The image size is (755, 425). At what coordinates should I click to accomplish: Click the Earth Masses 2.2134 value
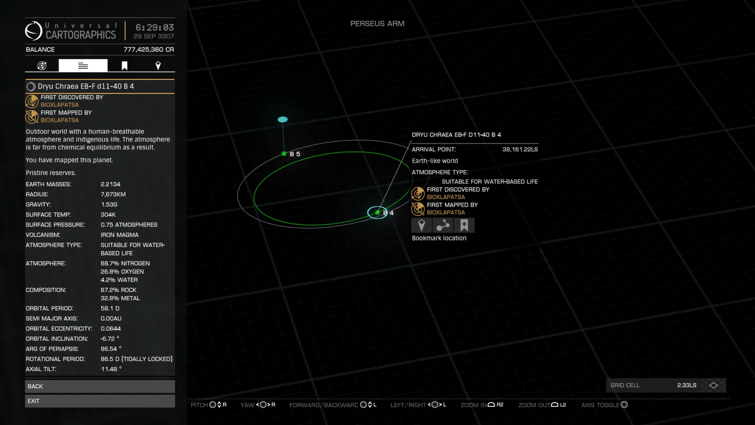pos(110,184)
